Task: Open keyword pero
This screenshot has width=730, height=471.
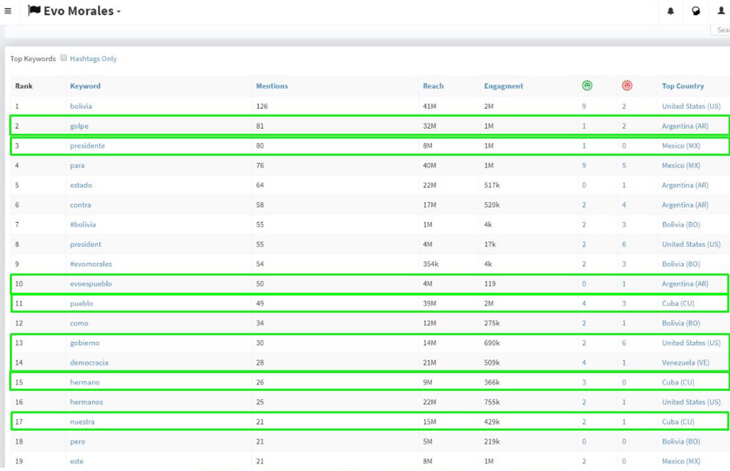Action: [77, 441]
